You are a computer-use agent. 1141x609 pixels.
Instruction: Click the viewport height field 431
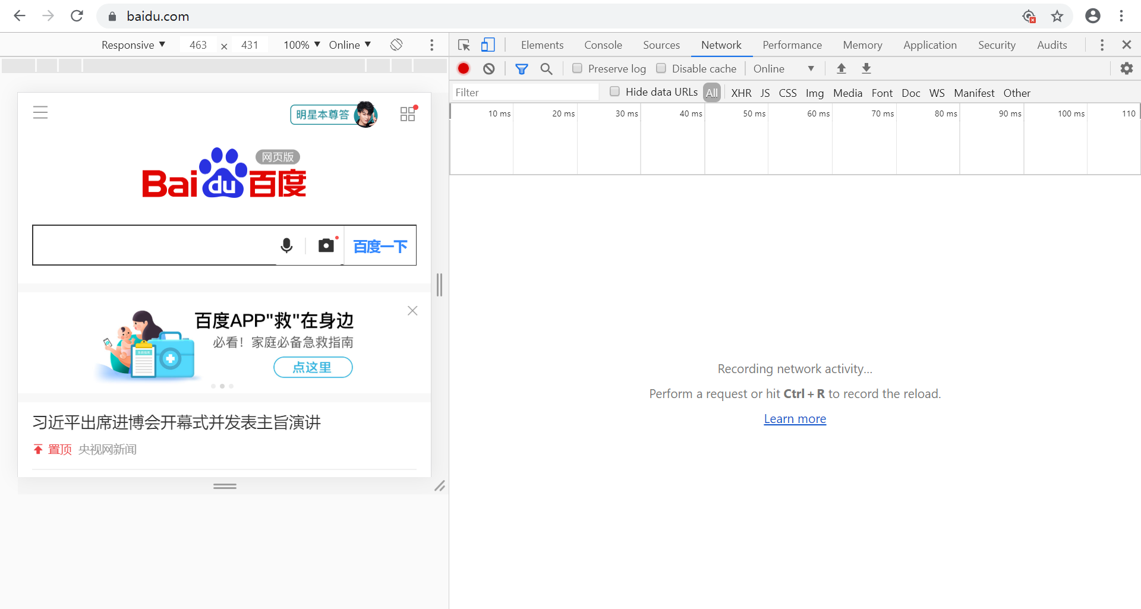point(250,45)
